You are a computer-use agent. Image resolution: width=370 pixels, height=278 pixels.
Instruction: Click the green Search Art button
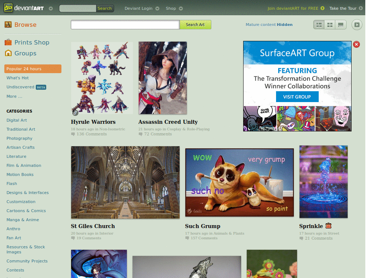195,25
